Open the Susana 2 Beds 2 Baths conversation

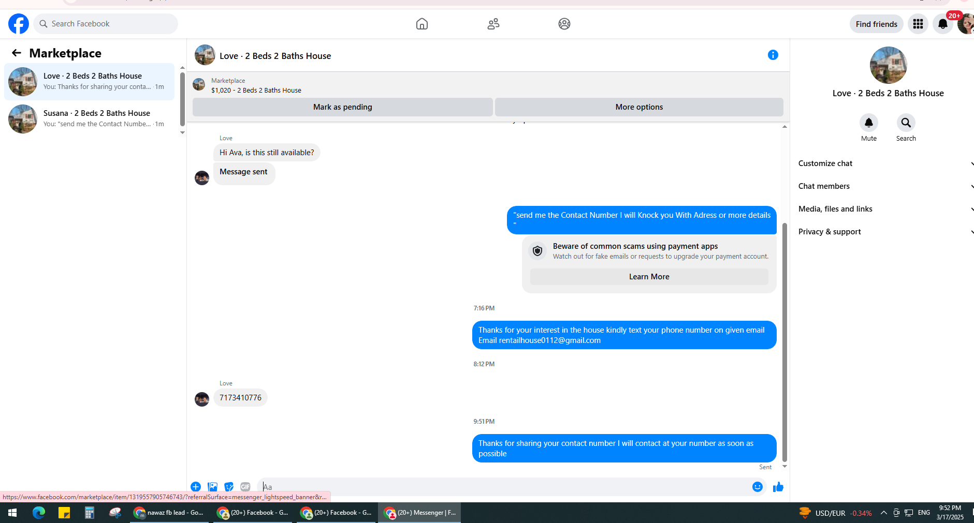[90, 119]
